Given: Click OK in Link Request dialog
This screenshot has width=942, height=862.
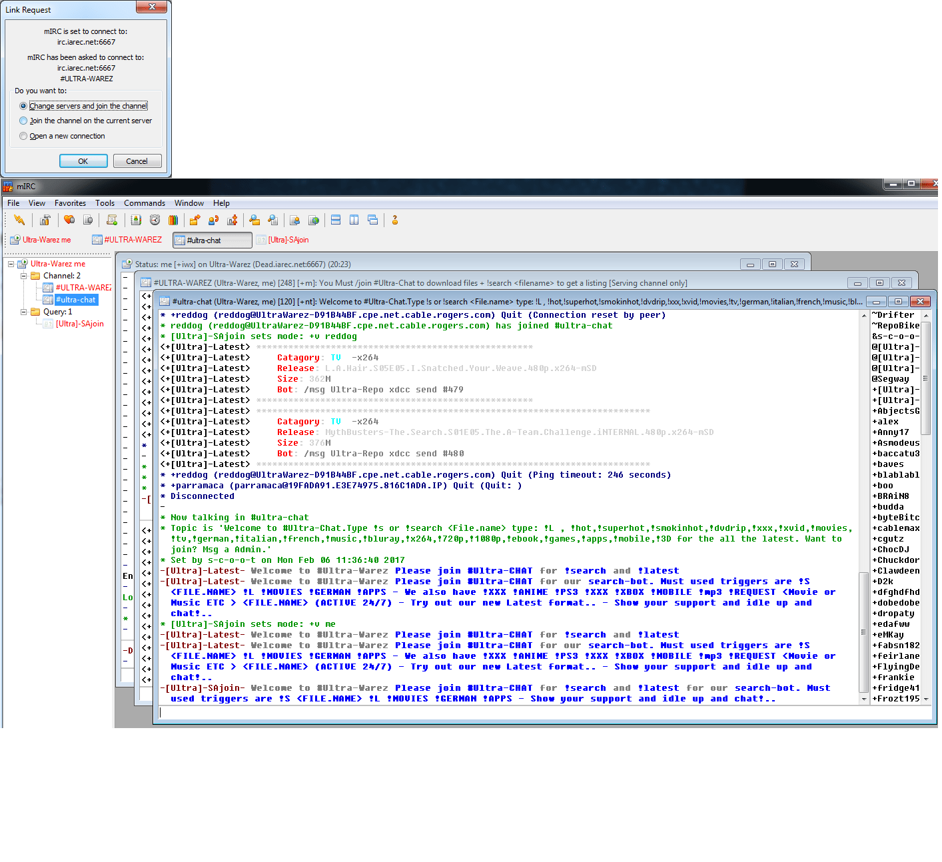Looking at the screenshot, I should tap(83, 161).
